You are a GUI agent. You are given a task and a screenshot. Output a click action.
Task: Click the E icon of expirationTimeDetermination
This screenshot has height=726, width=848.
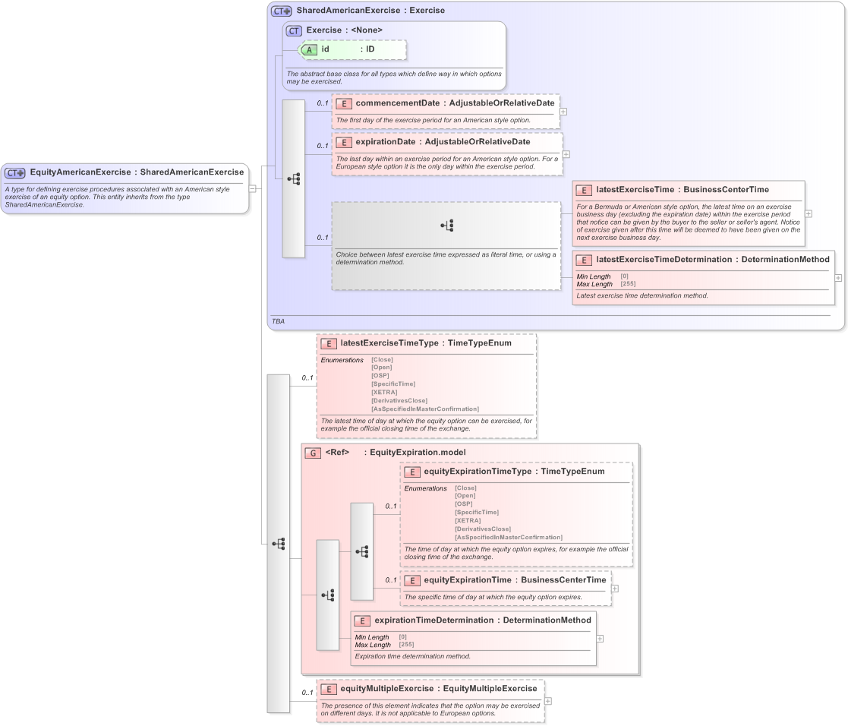362,621
